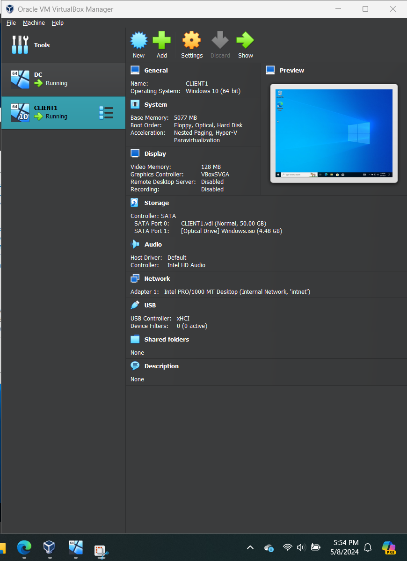407x561 pixels.
Task: Click the New virtual machine icon
Action: click(139, 40)
